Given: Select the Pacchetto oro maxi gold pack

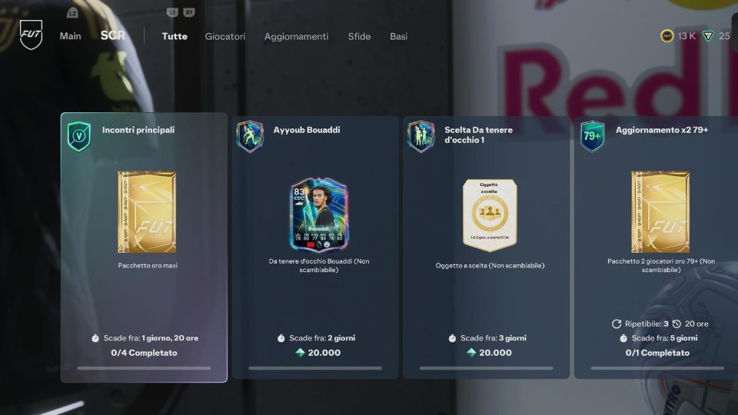Looking at the screenshot, I should click(147, 212).
